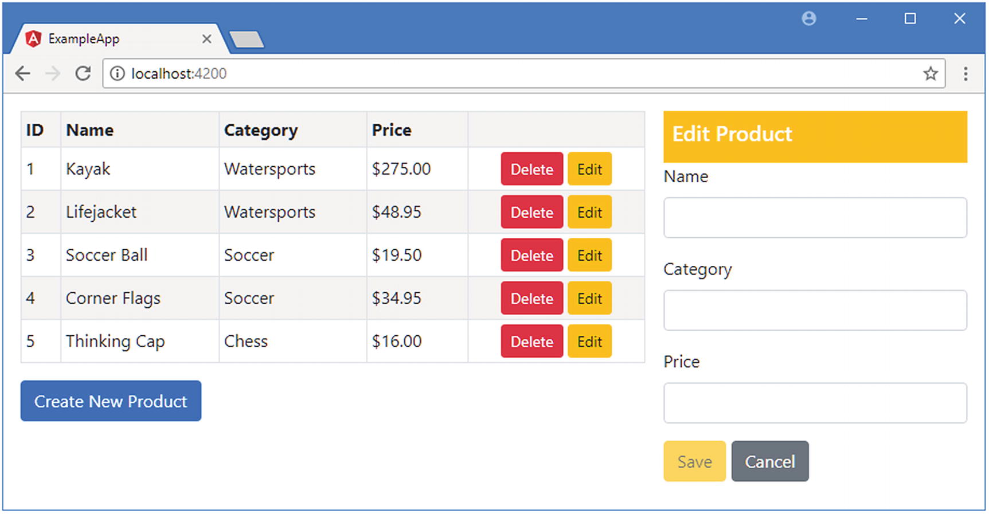The height and width of the screenshot is (514, 989).
Task: Focus the Name input field
Action: tap(815, 218)
